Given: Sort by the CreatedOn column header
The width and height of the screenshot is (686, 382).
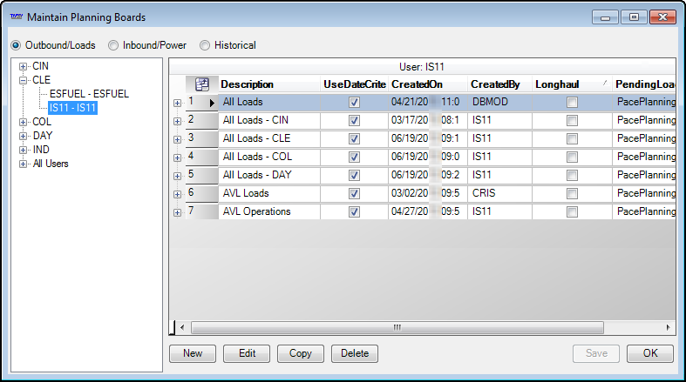Looking at the screenshot, I should click(x=428, y=84).
